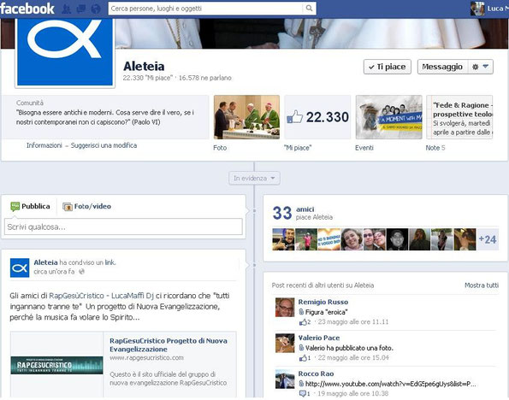Image resolution: width=509 pixels, height=400 pixels.
Task: Open the 'link' word in post header
Action: pyautogui.click(x=109, y=262)
